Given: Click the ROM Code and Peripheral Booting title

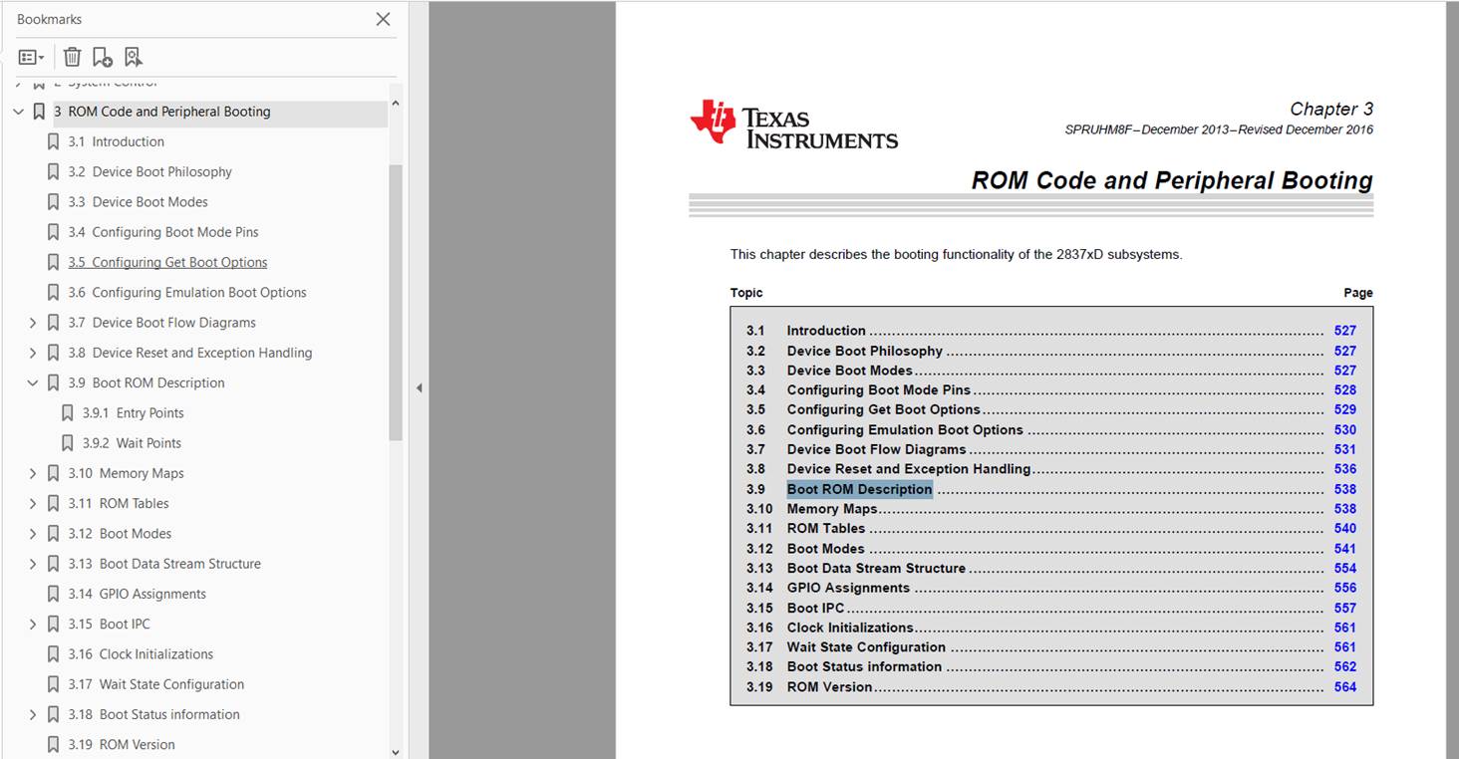Looking at the screenshot, I should [x=1172, y=180].
